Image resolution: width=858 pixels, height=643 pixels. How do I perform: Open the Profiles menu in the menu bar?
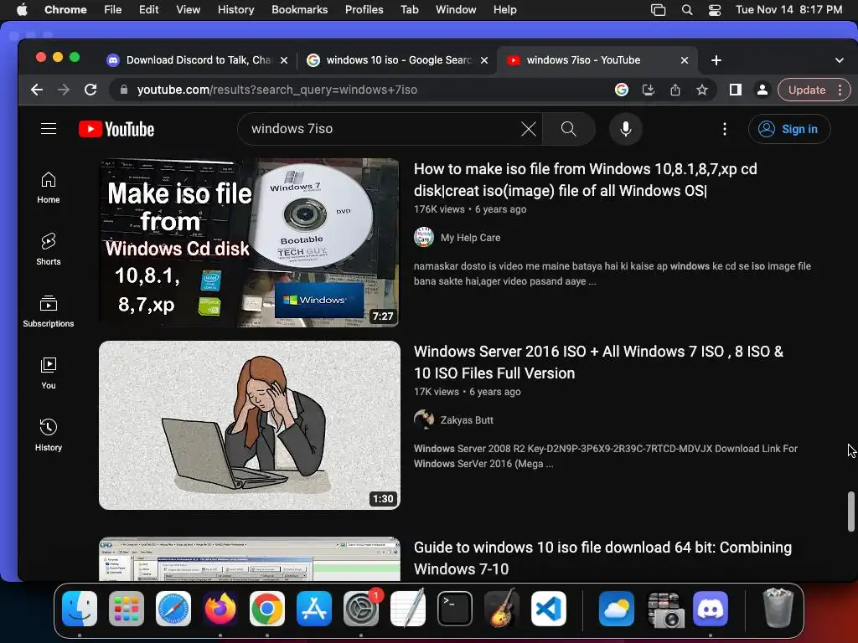click(x=364, y=9)
